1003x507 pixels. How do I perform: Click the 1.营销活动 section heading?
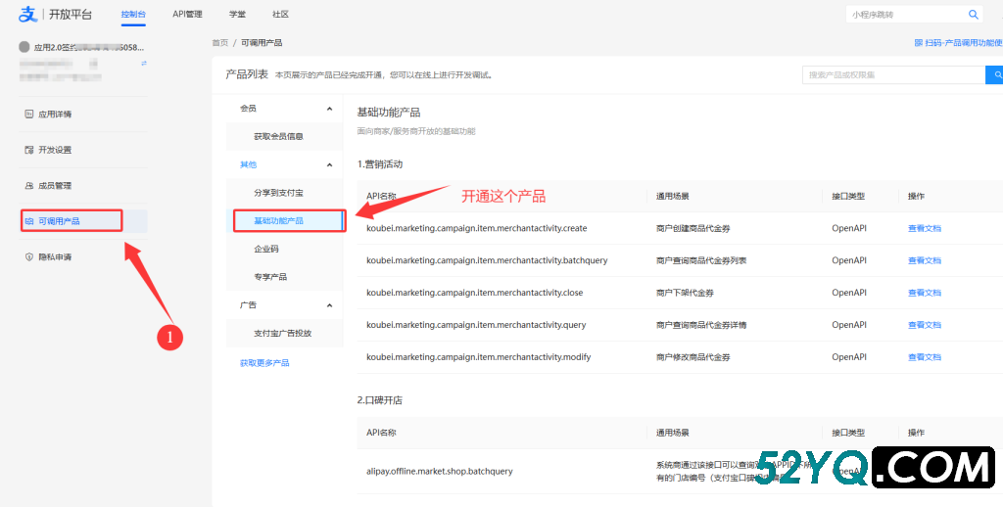pos(380,164)
